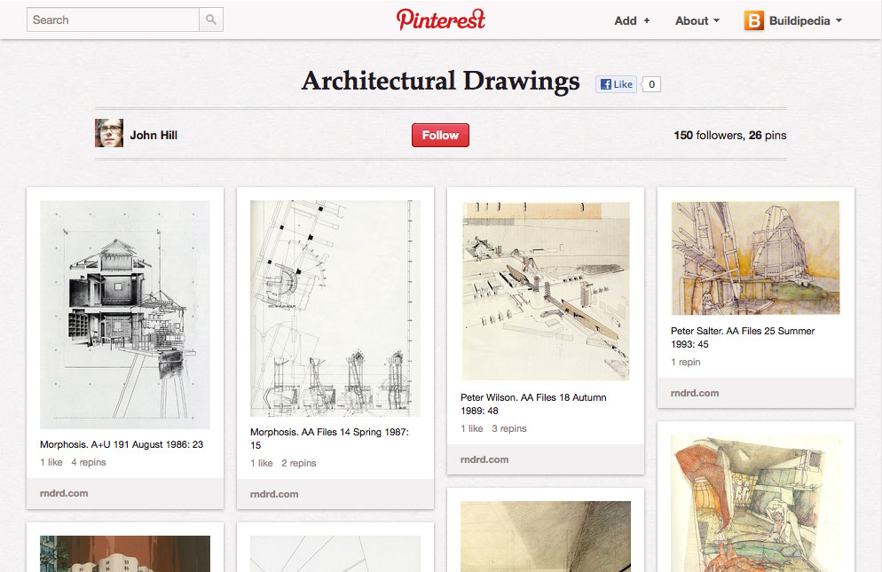Open rndrd.com source on Morphosis A+U 191 pin
The image size is (882, 572).
pyautogui.click(x=64, y=493)
